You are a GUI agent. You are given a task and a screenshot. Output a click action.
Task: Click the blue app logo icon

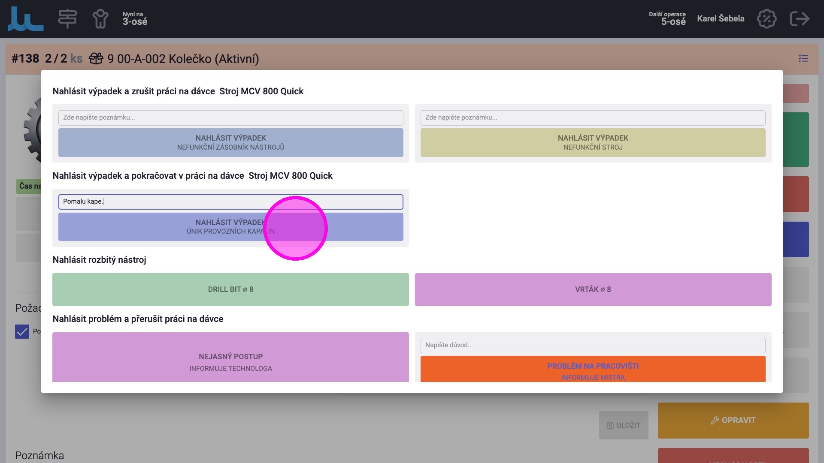tap(25, 19)
